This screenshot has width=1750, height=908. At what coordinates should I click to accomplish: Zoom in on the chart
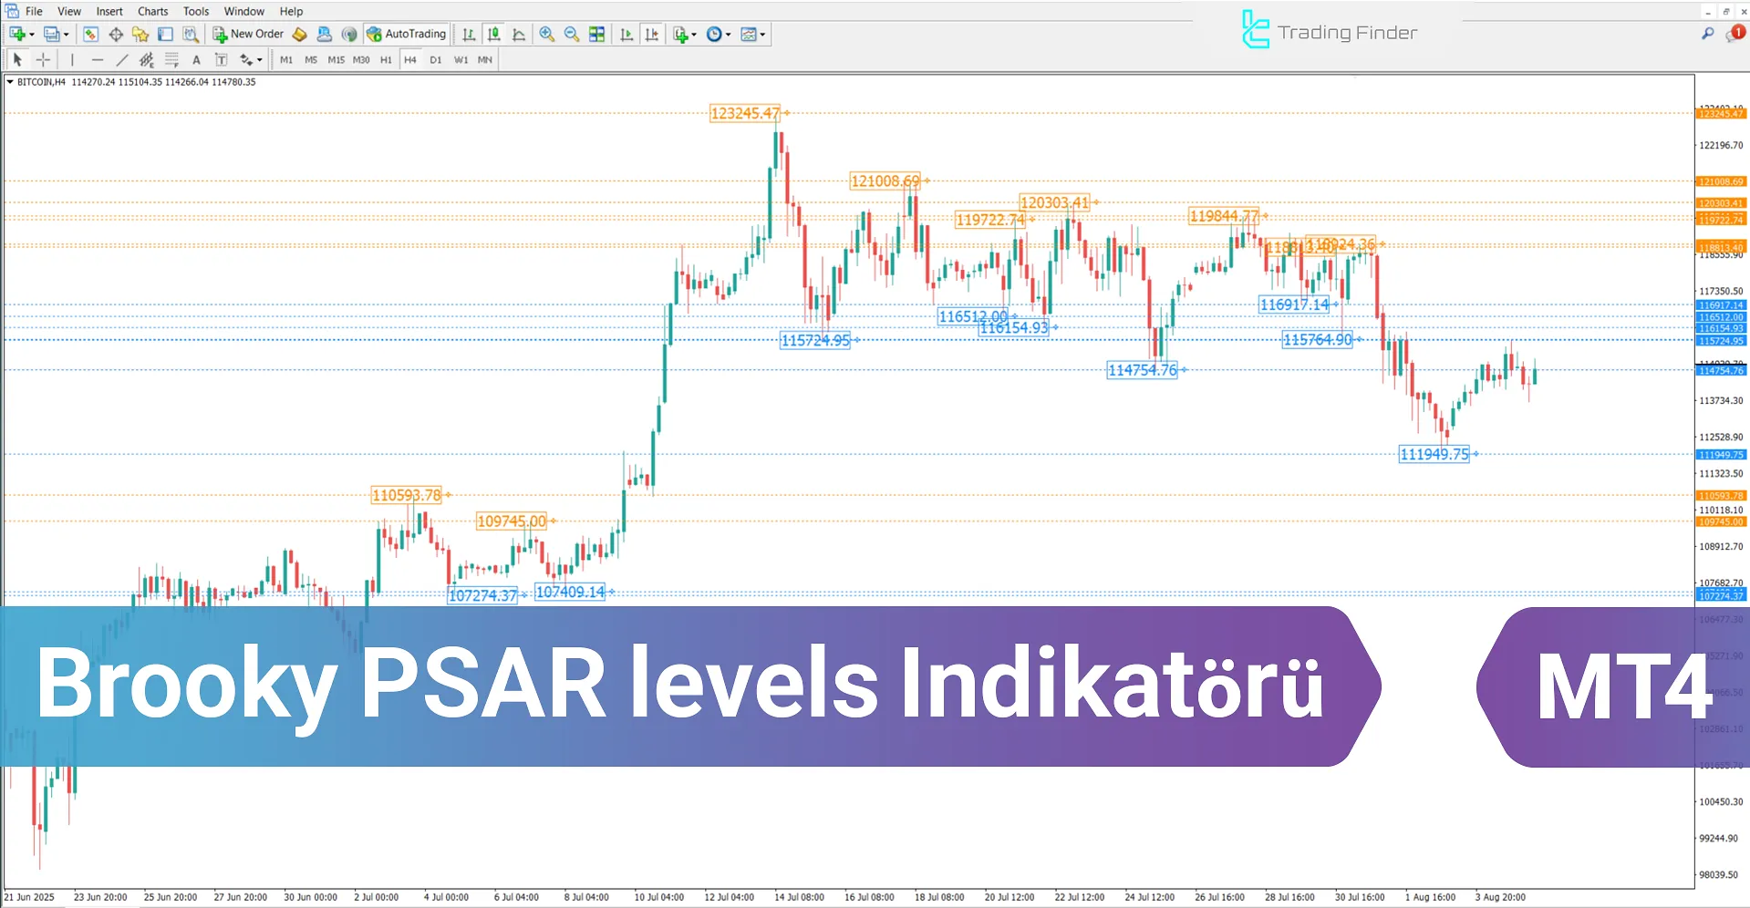click(x=546, y=34)
